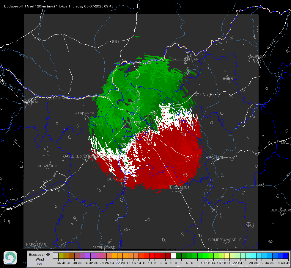Pick the sky blue swatch between 32 and 34
Viewport: 291px width, 268px height.
(x=265, y=255)
